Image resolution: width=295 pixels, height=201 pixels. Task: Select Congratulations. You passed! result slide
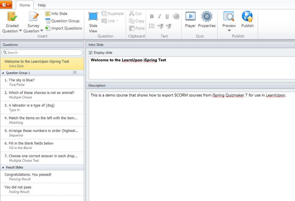pyautogui.click(x=42, y=177)
